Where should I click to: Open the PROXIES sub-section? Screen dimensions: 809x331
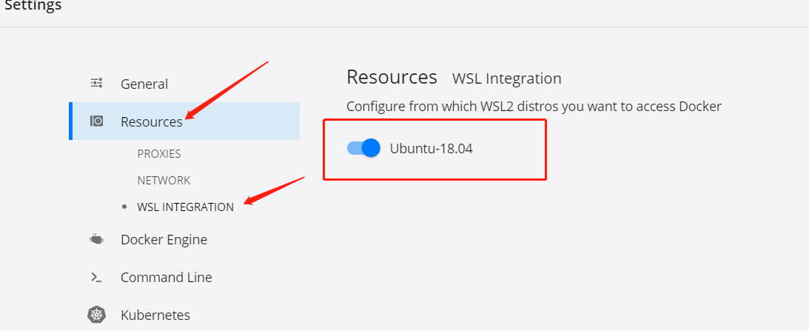[x=159, y=154]
